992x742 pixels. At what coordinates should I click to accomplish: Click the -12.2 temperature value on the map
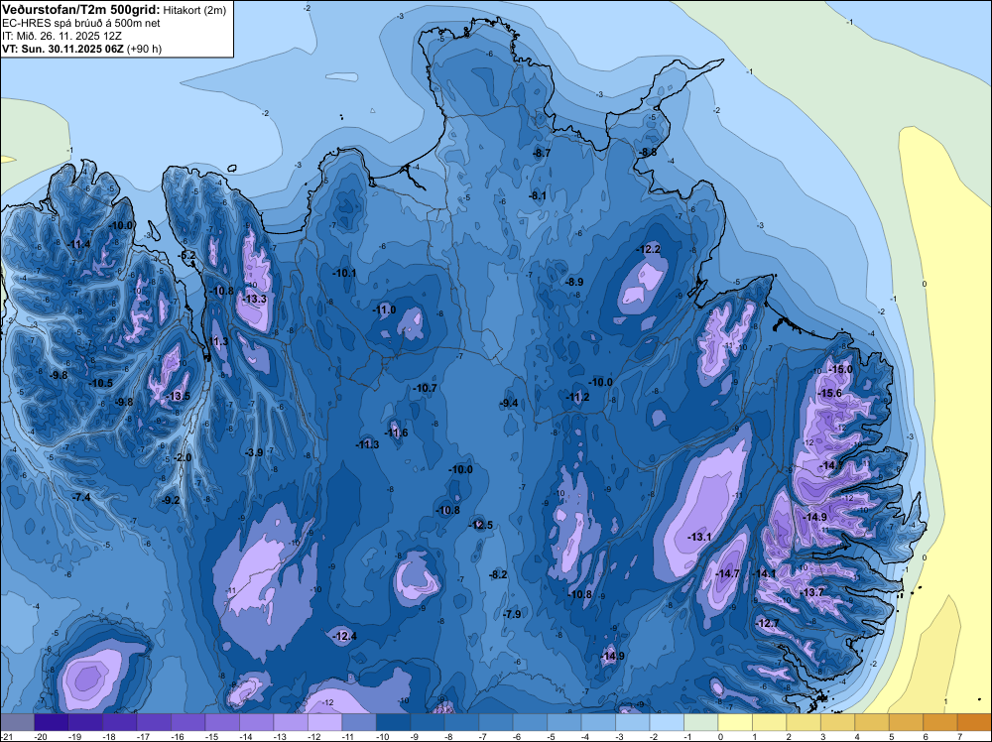coord(649,250)
